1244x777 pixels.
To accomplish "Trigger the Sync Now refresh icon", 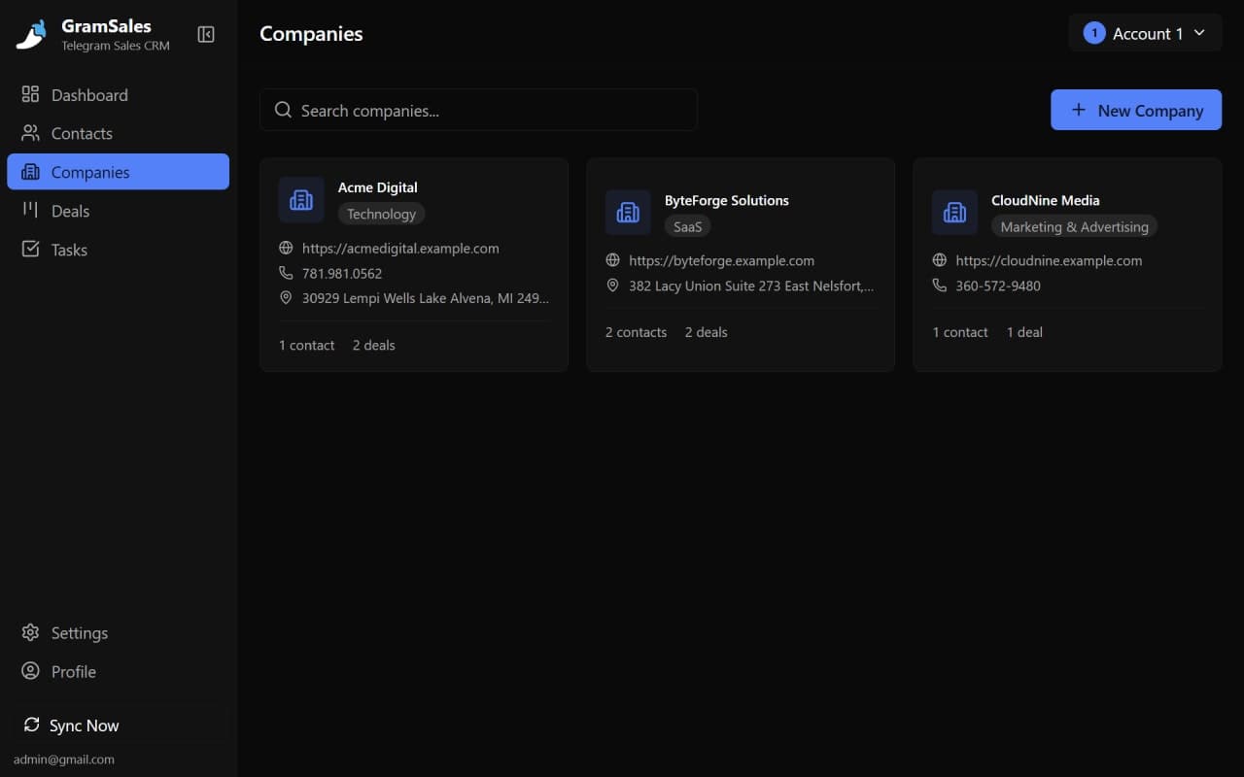I will pos(31,725).
